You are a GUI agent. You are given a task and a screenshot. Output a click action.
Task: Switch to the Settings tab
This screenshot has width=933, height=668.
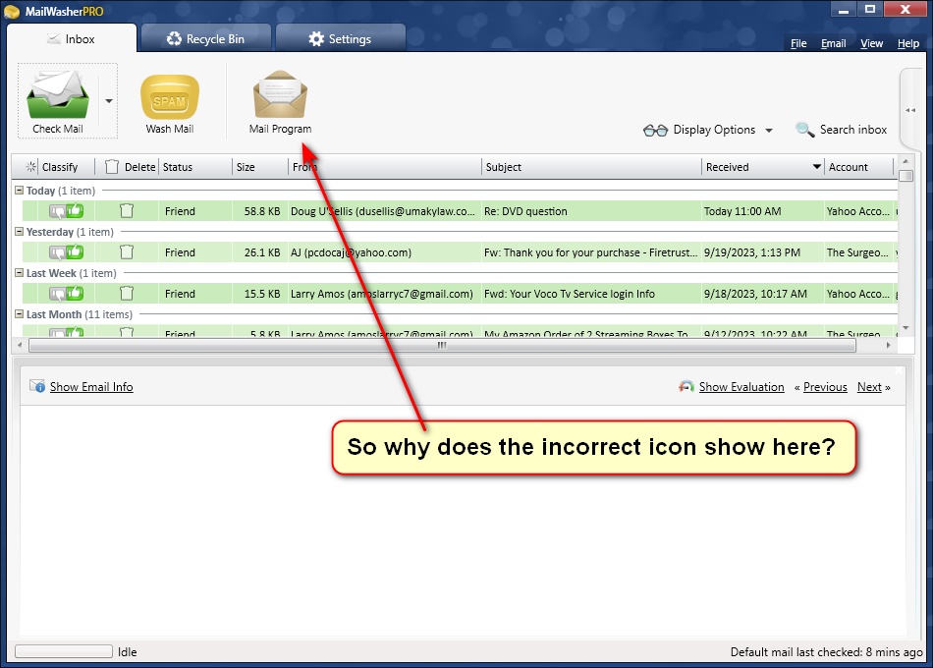pyautogui.click(x=341, y=38)
